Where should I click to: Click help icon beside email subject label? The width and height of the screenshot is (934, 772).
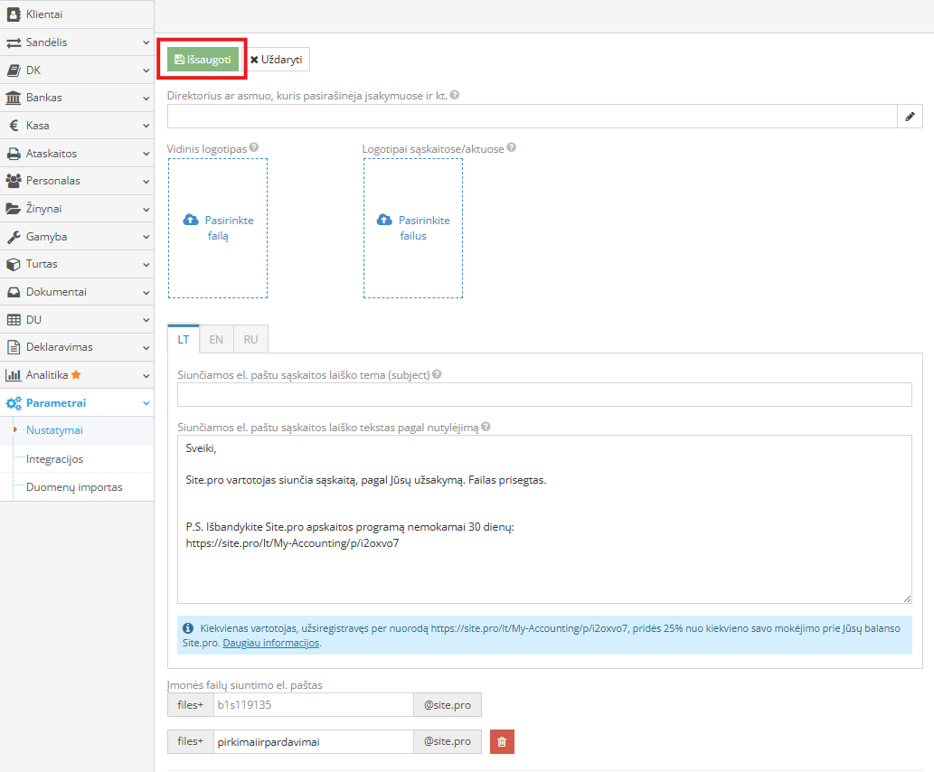[437, 374]
